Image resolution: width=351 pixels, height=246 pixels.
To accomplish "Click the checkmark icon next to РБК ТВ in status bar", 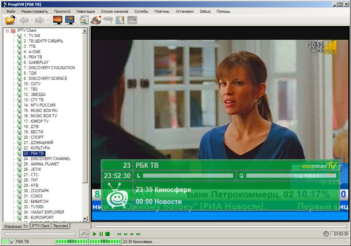I will click(11, 241).
